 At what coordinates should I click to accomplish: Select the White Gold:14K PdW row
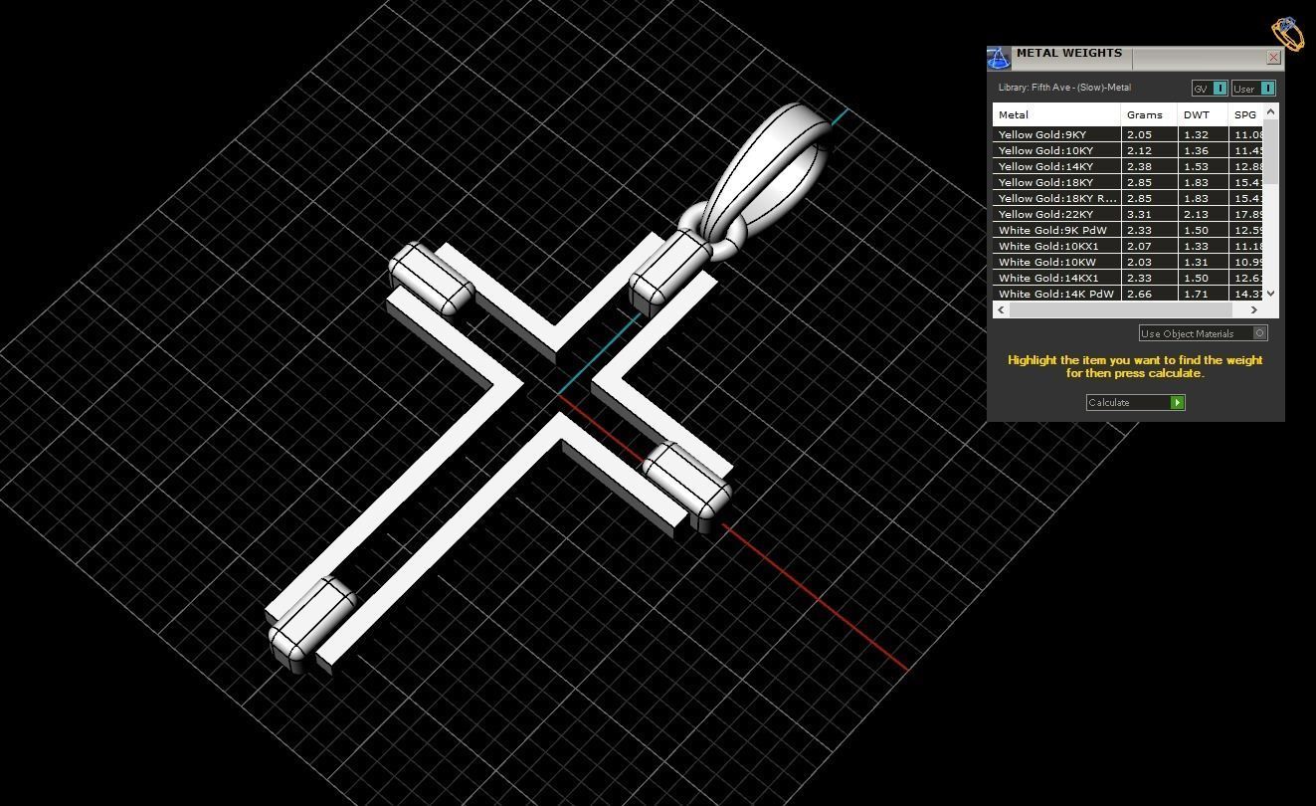click(1128, 294)
